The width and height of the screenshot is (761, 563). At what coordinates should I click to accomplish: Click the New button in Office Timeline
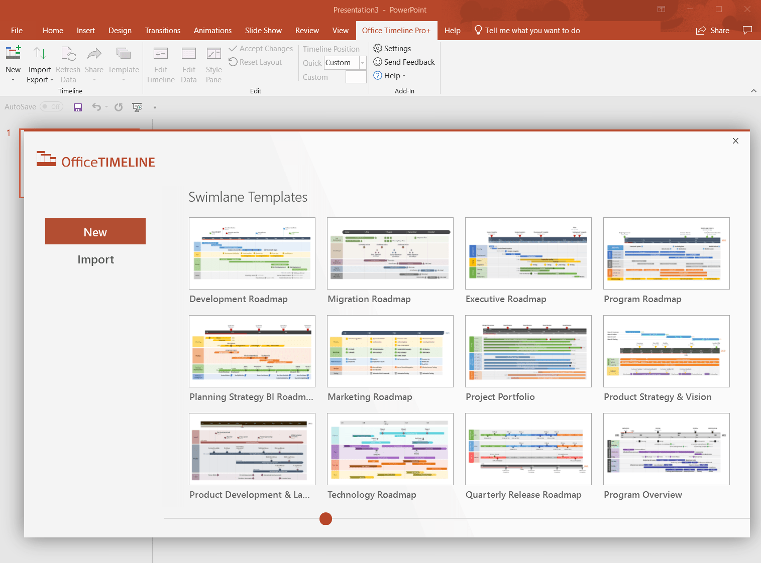coord(95,231)
